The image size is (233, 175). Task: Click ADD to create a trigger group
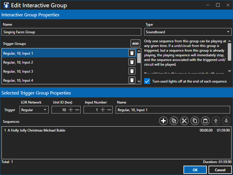tap(135, 43)
